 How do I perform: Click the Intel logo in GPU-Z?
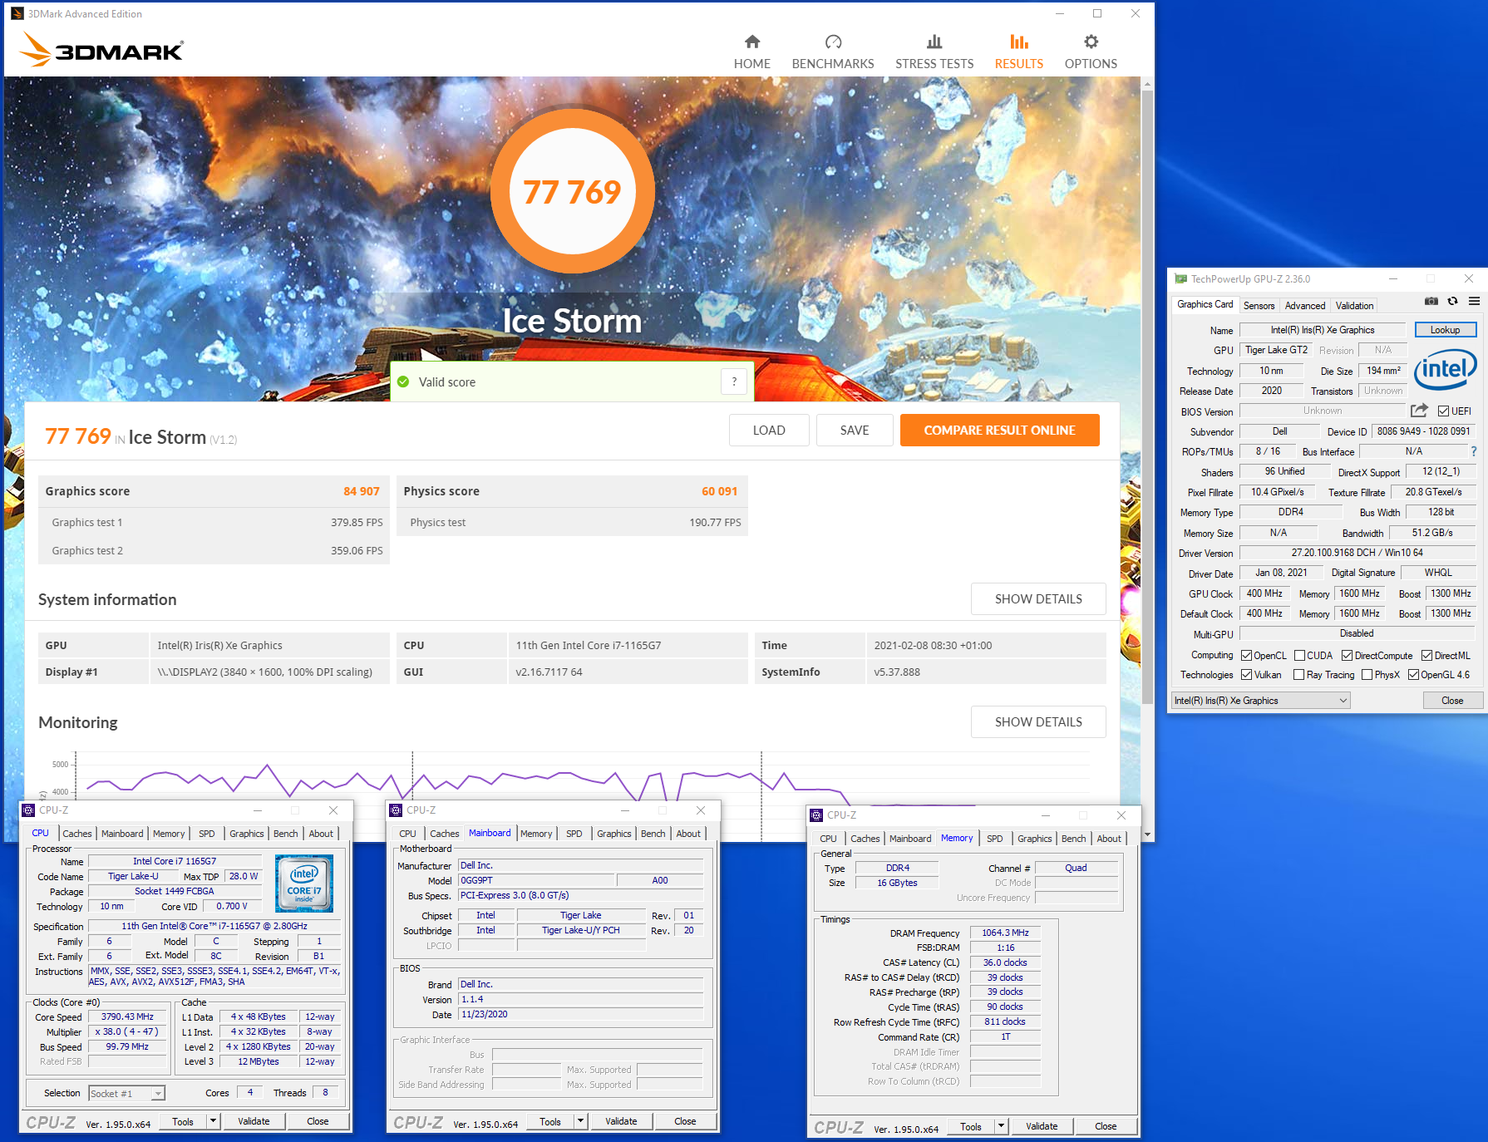point(1446,369)
